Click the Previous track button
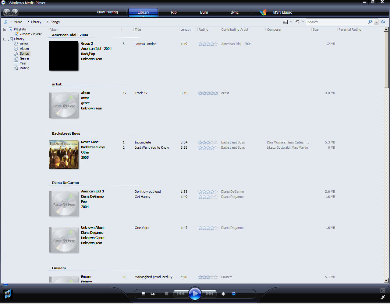 (x=181, y=294)
